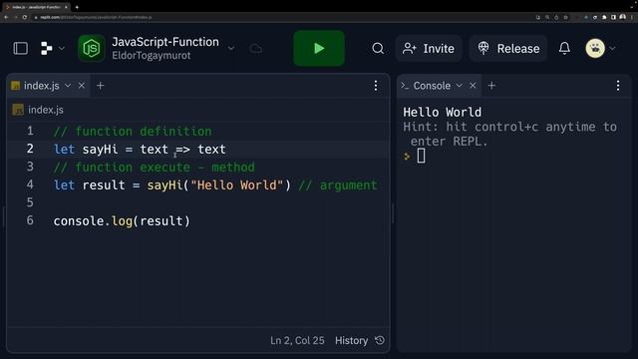
Task: Click the "Hello World" string in code
Action: click(x=237, y=185)
